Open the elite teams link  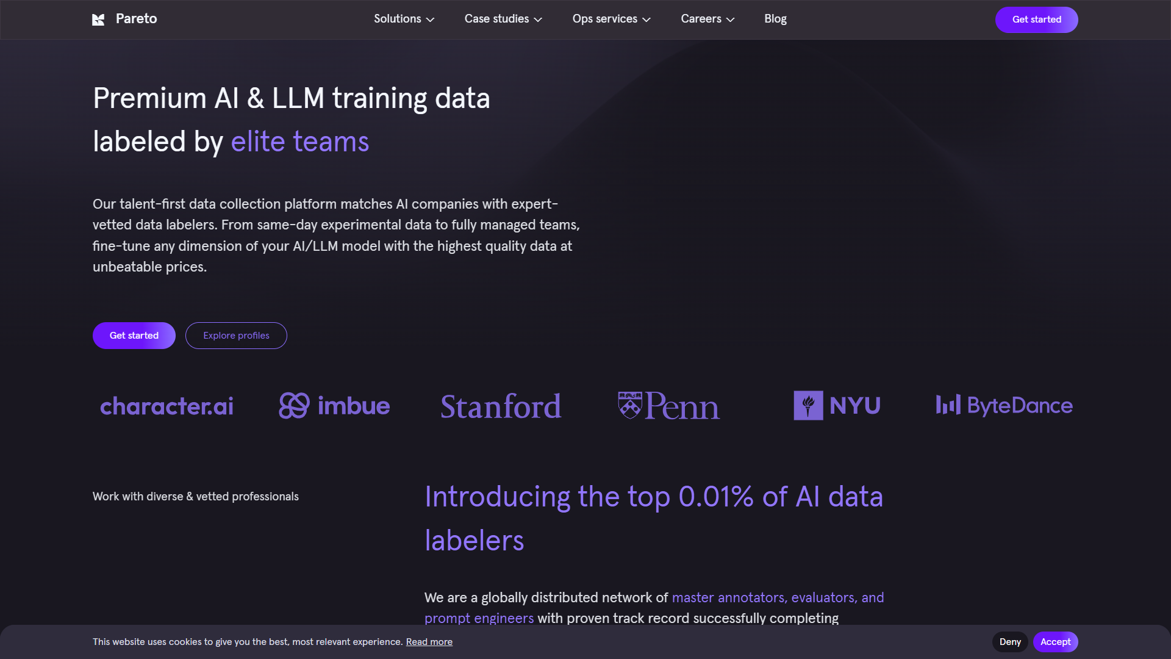coord(299,141)
